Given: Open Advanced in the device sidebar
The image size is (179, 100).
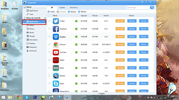Looking at the screenshot, I should [x=31, y=51].
